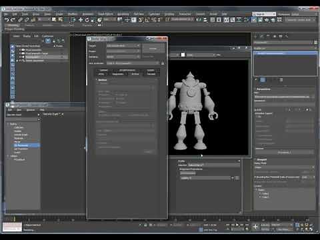Open the Graph Editors menu

click(x=105, y=14)
